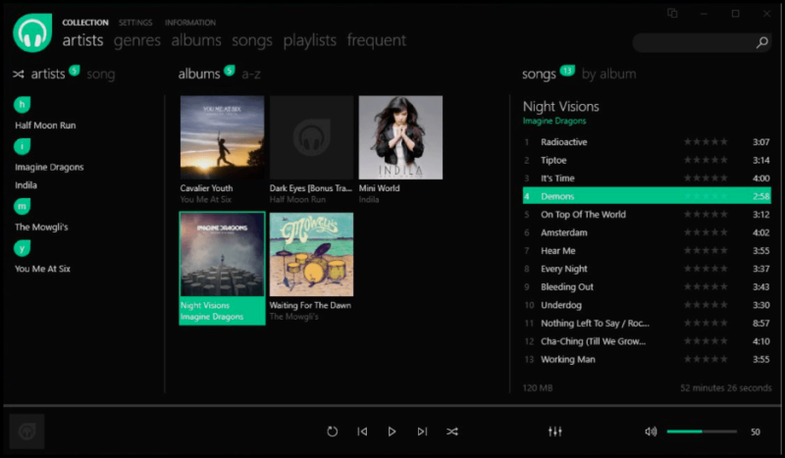Select artist The Mowgli's in list
Screen dimensions: 785x458
click(41, 227)
